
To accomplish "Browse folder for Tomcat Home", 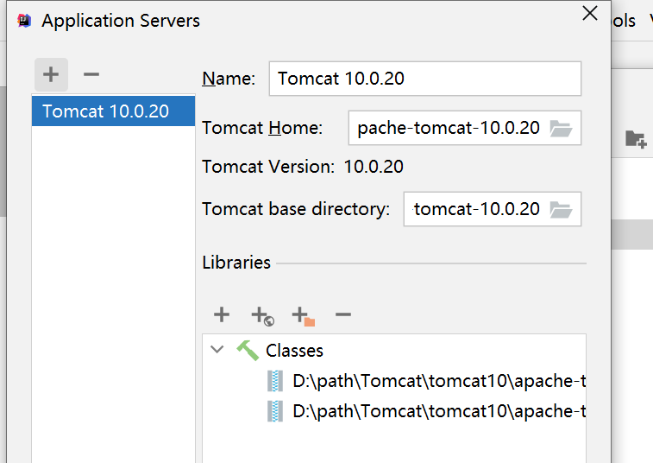I will pyautogui.click(x=561, y=128).
